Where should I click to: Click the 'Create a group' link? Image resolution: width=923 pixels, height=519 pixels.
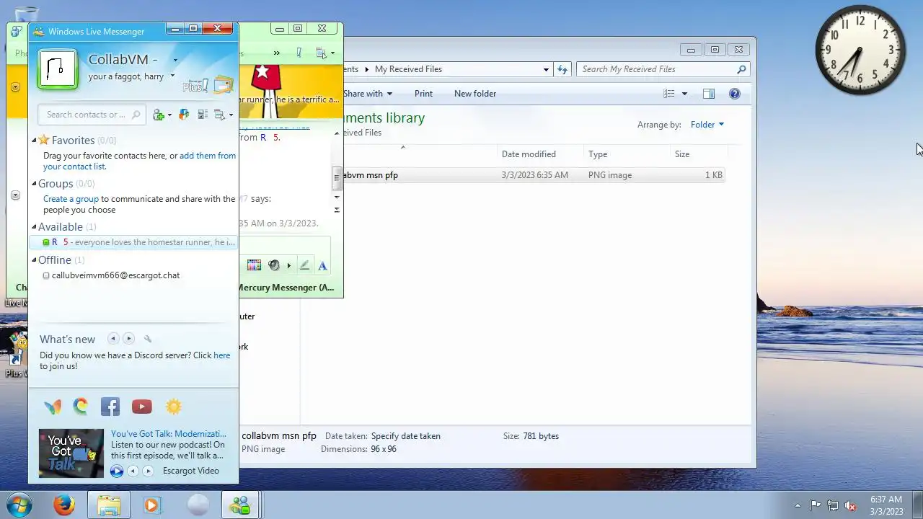(71, 199)
